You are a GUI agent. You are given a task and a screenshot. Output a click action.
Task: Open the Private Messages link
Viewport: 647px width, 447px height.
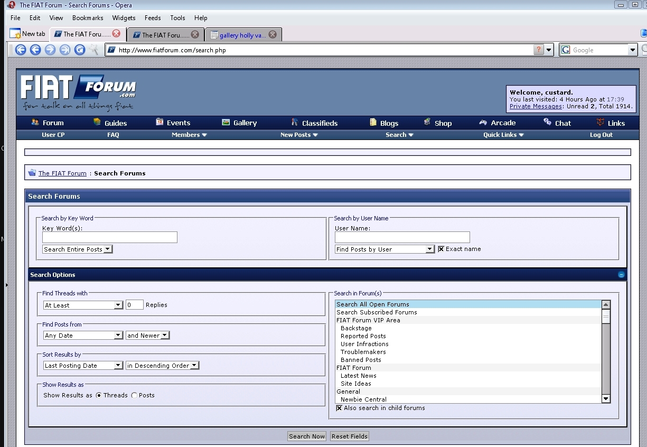536,106
